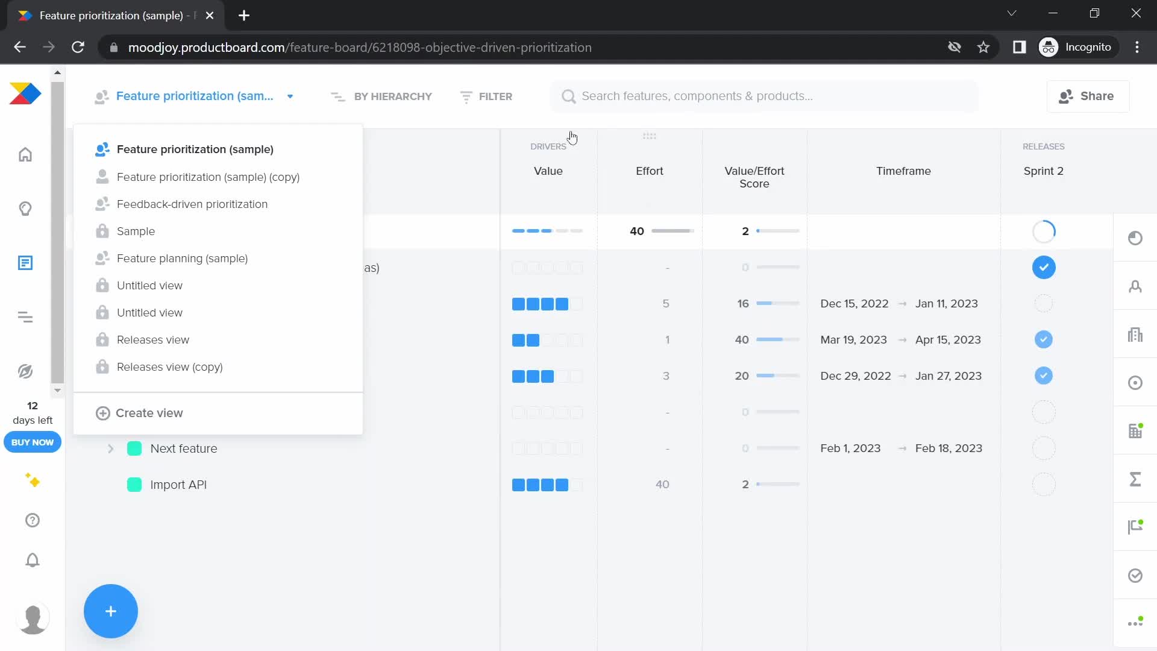Click the left sidebar vertical scrollbar
1157x651 pixels.
point(57,232)
